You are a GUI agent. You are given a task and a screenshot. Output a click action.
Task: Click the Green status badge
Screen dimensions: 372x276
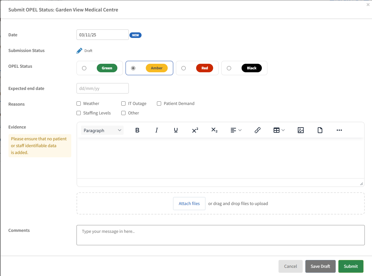click(x=107, y=68)
